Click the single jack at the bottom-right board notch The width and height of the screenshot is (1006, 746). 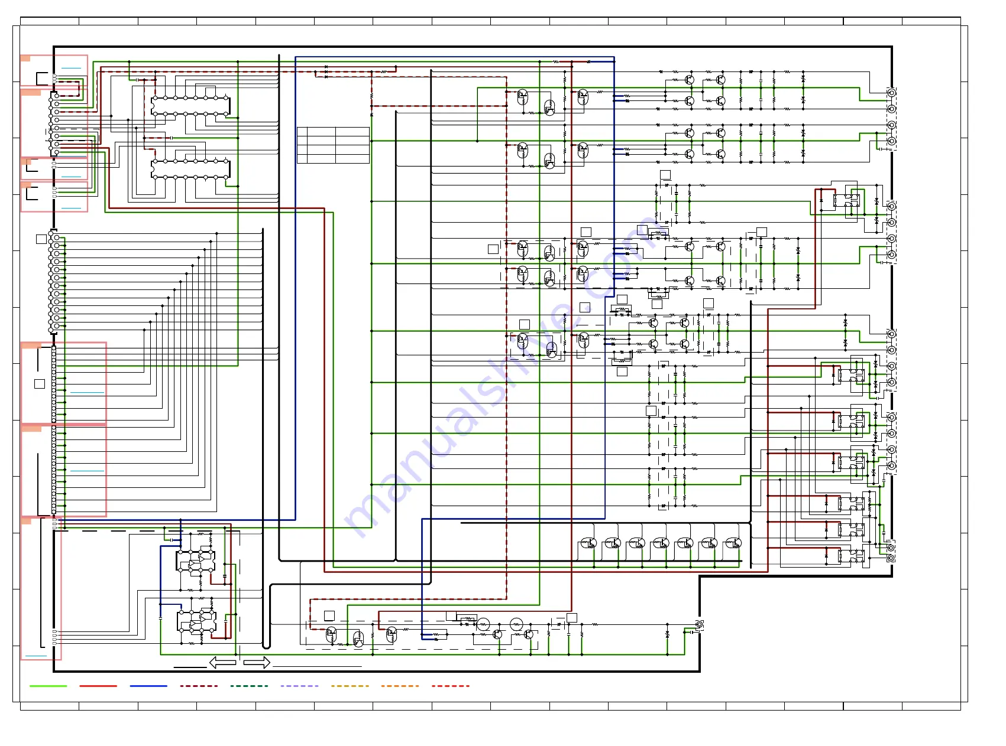(x=700, y=624)
